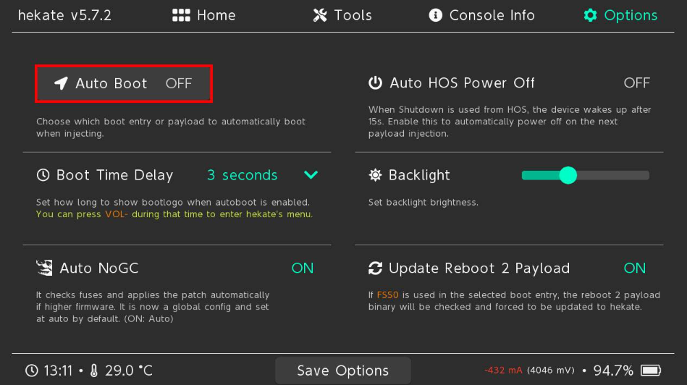
Task: Open the Tools tab
Action: click(342, 15)
